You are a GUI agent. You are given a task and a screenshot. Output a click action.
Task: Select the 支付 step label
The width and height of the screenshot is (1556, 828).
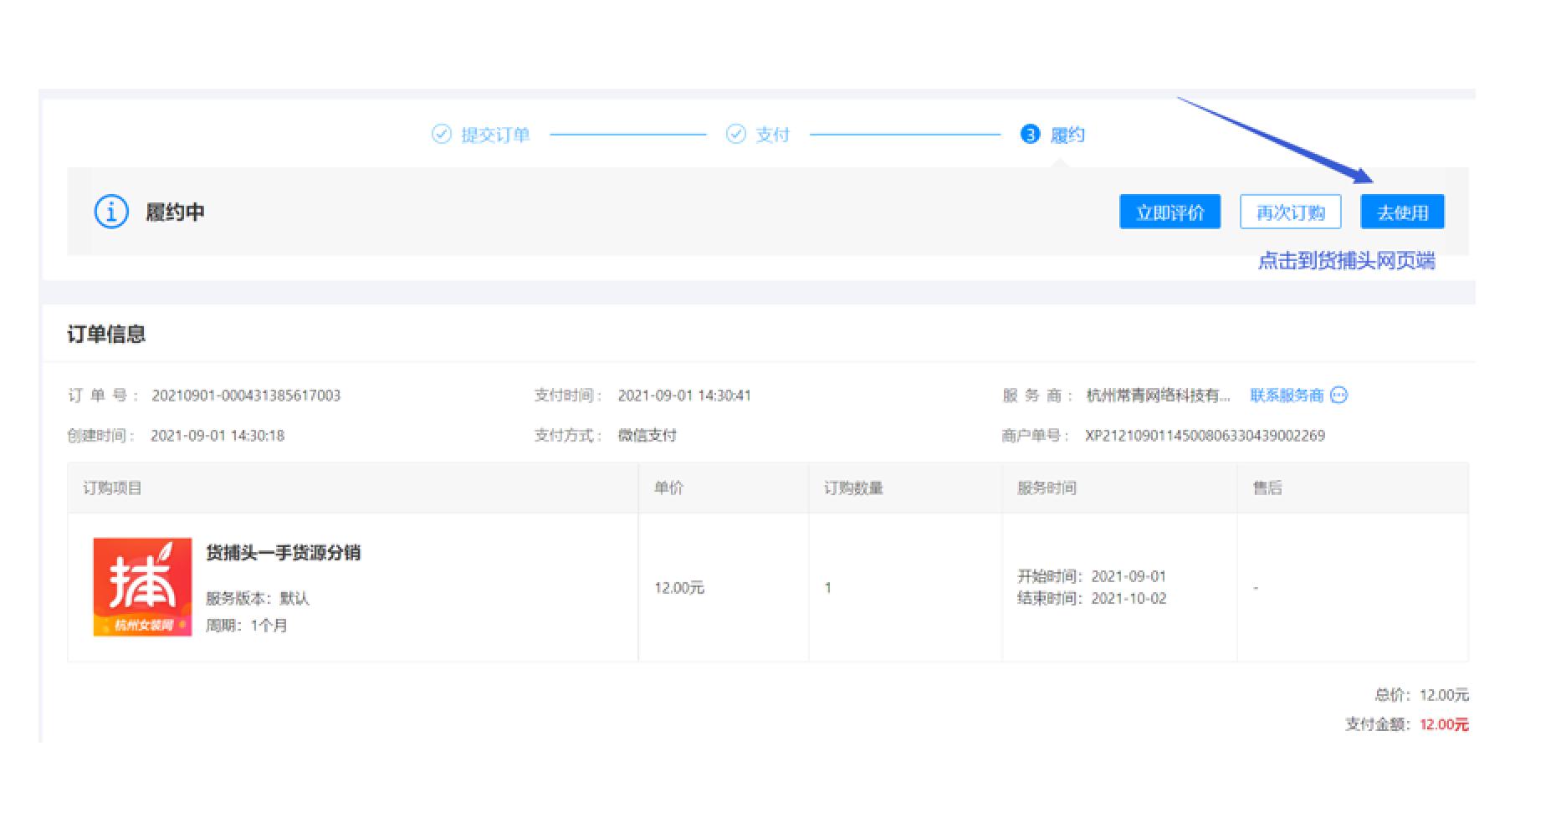(x=772, y=135)
